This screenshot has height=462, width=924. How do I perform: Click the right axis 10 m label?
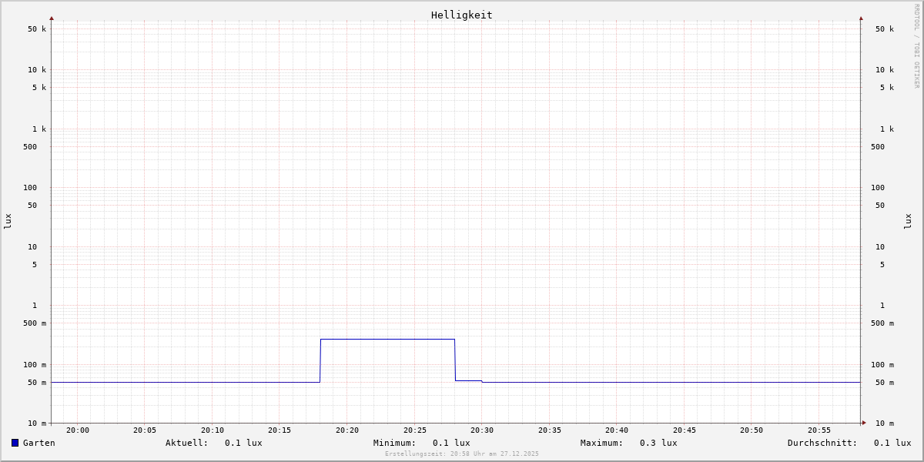[x=885, y=423]
